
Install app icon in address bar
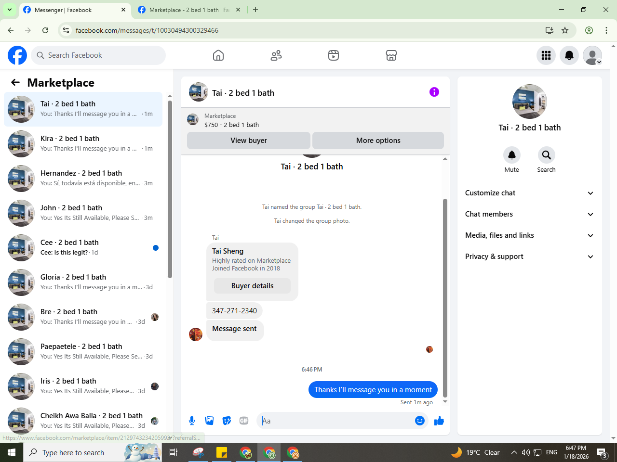550,30
